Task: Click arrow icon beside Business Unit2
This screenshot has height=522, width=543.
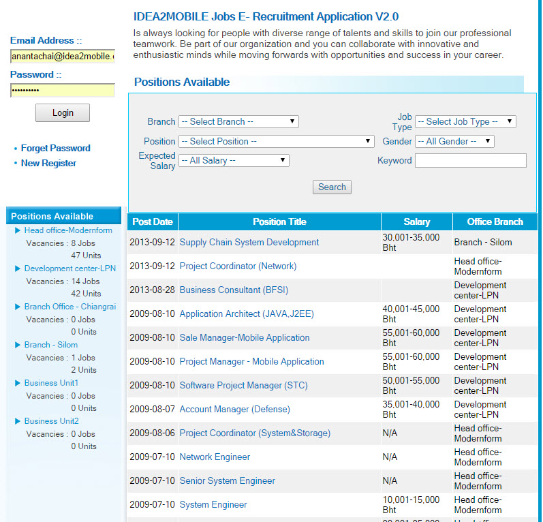Action: pos(18,421)
